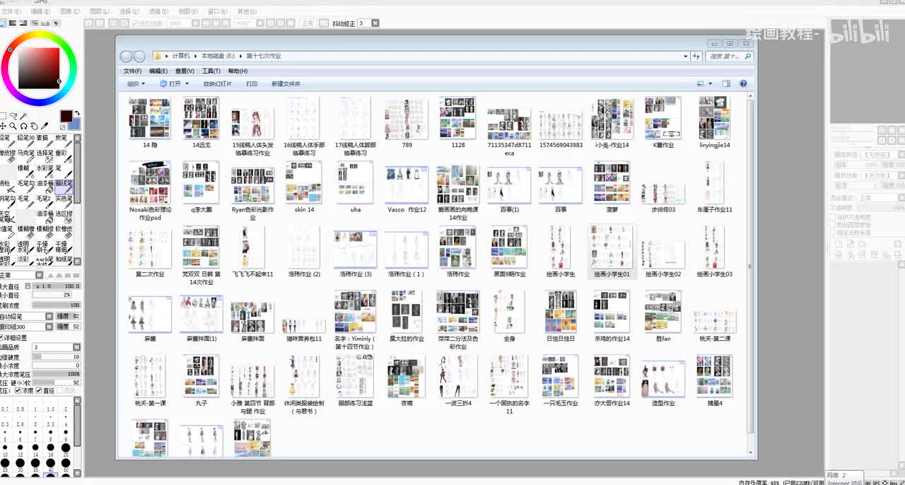The height and width of the screenshot is (485, 905).
Task: Expand Explorer address bar history dropdown
Action: (x=685, y=56)
